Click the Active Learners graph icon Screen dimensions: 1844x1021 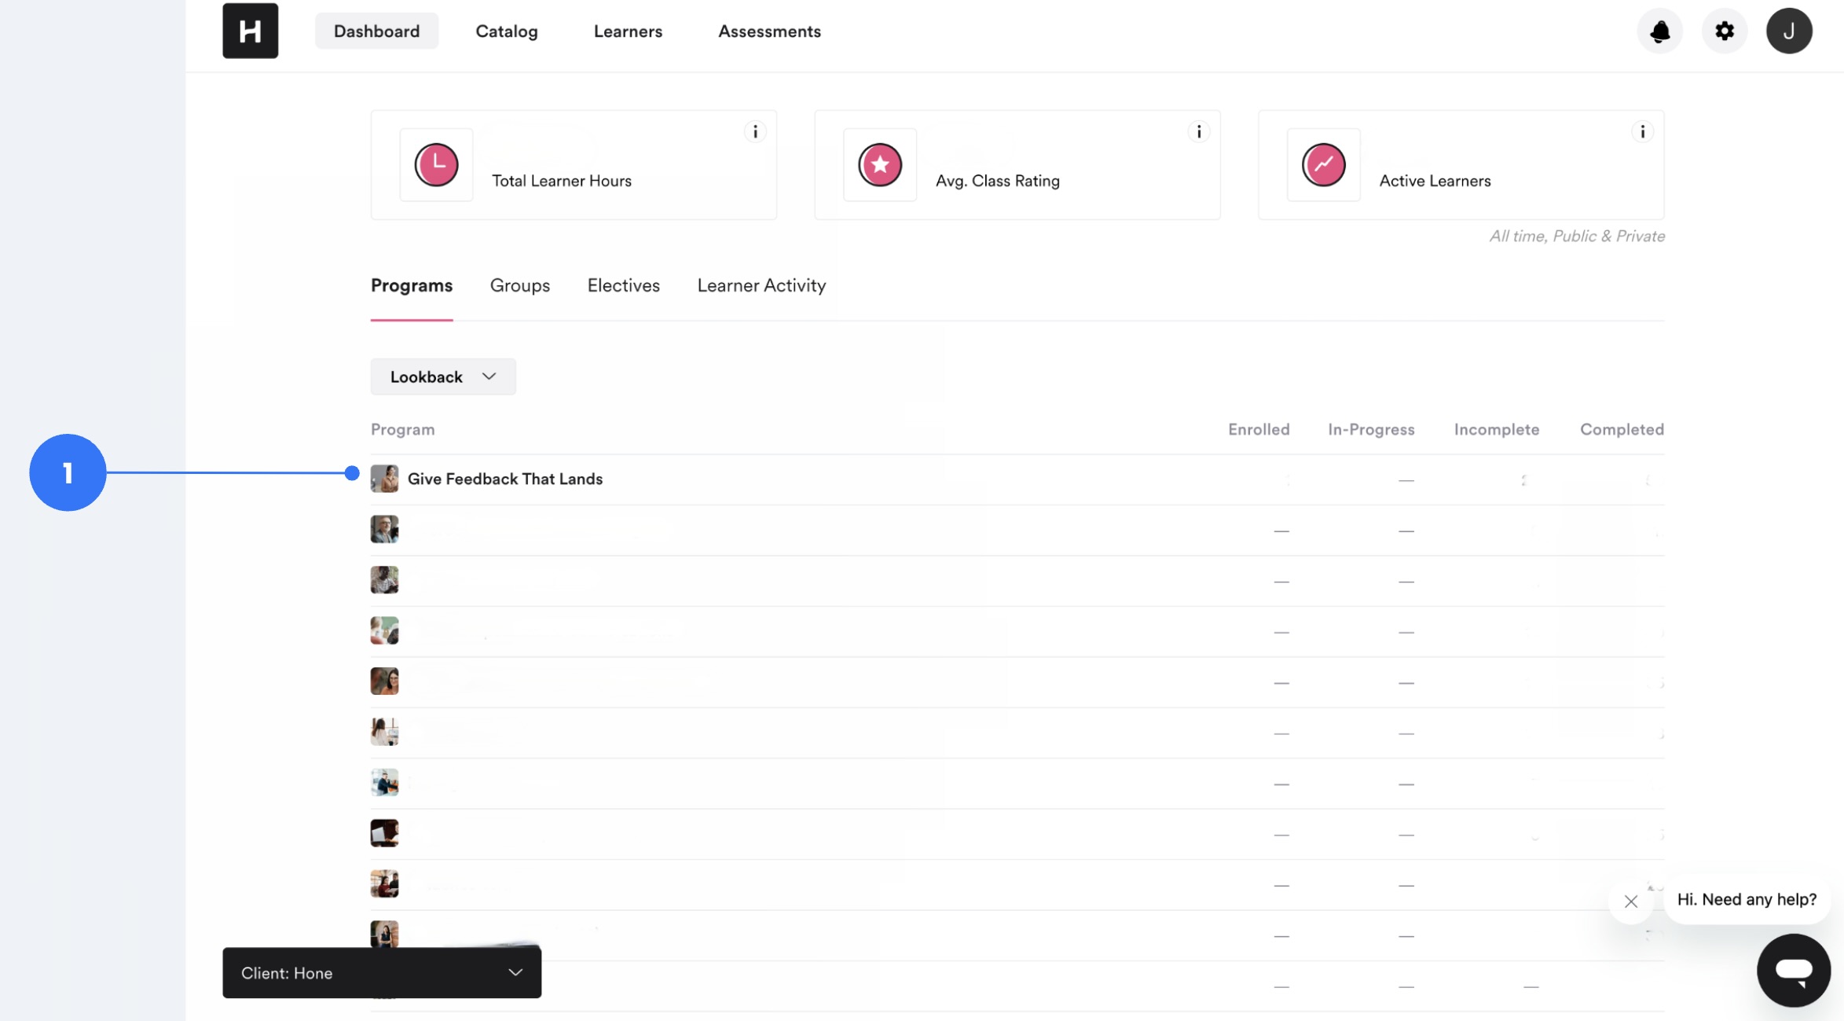coord(1323,165)
